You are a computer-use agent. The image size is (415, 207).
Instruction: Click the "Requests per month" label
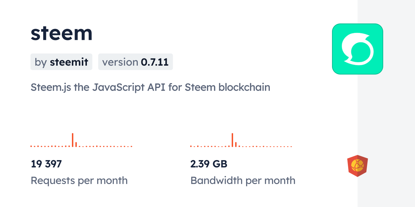click(79, 180)
